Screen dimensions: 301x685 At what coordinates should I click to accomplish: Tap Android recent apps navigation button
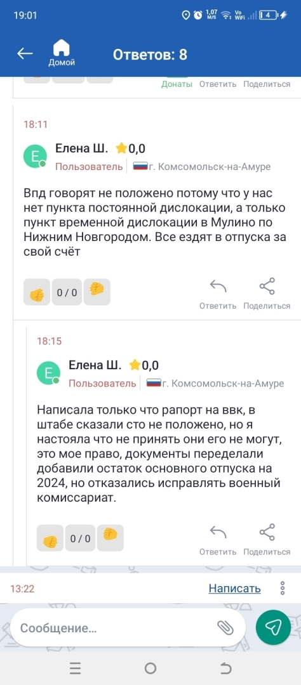[75, 668]
